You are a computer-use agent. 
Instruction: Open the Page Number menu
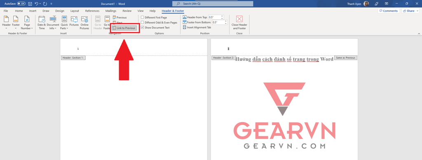27,23
